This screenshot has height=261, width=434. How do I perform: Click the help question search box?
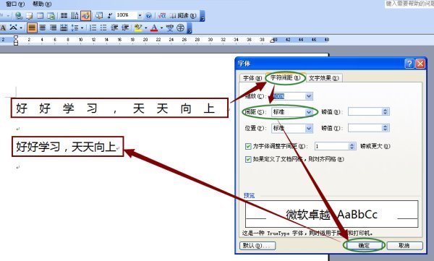click(x=409, y=4)
